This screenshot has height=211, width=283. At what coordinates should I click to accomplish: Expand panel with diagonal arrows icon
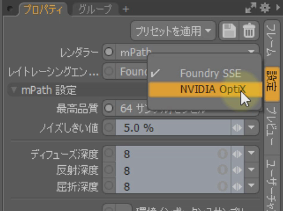pos(251,8)
